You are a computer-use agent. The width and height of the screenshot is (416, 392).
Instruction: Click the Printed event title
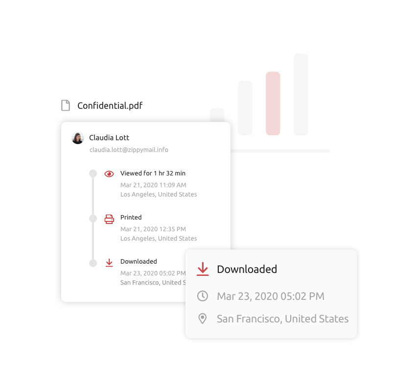pyautogui.click(x=131, y=217)
